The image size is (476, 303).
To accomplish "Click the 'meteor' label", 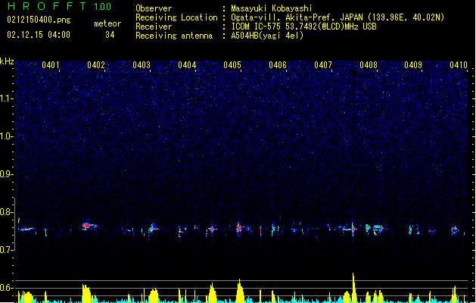I will tap(107, 23).
